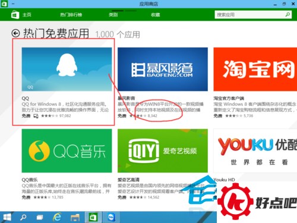Select the 淘宝官方客户端 title
This screenshot has height=223, width=297.
tap(229, 98)
